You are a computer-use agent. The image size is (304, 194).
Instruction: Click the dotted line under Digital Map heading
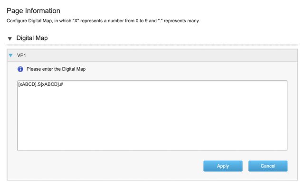[152, 45]
